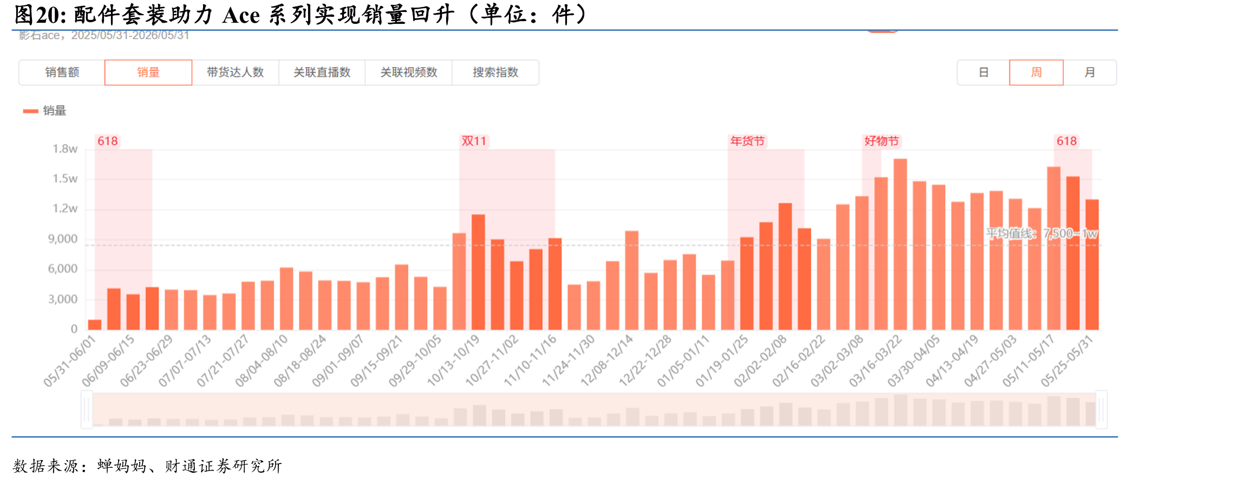Click the right range slider handle
This screenshot has width=1234, height=483.
[x=1101, y=409]
